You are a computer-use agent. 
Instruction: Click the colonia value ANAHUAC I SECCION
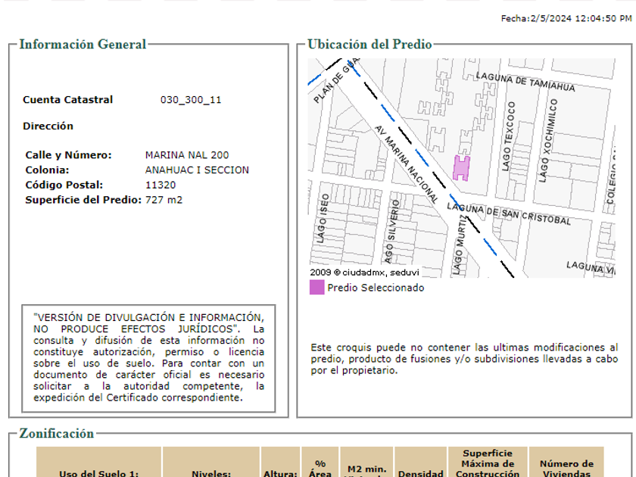point(197,170)
